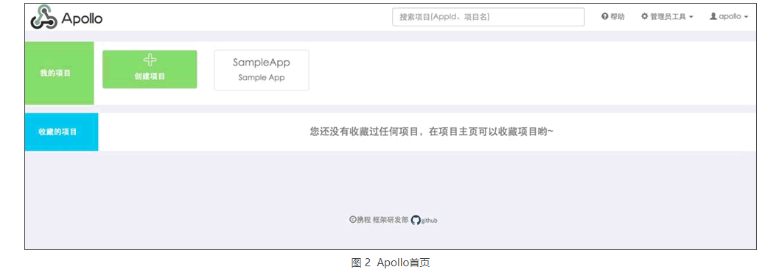Screen dimensions: 776x278
Task: Open the GitHub octocat icon in footer
Action: [416, 220]
